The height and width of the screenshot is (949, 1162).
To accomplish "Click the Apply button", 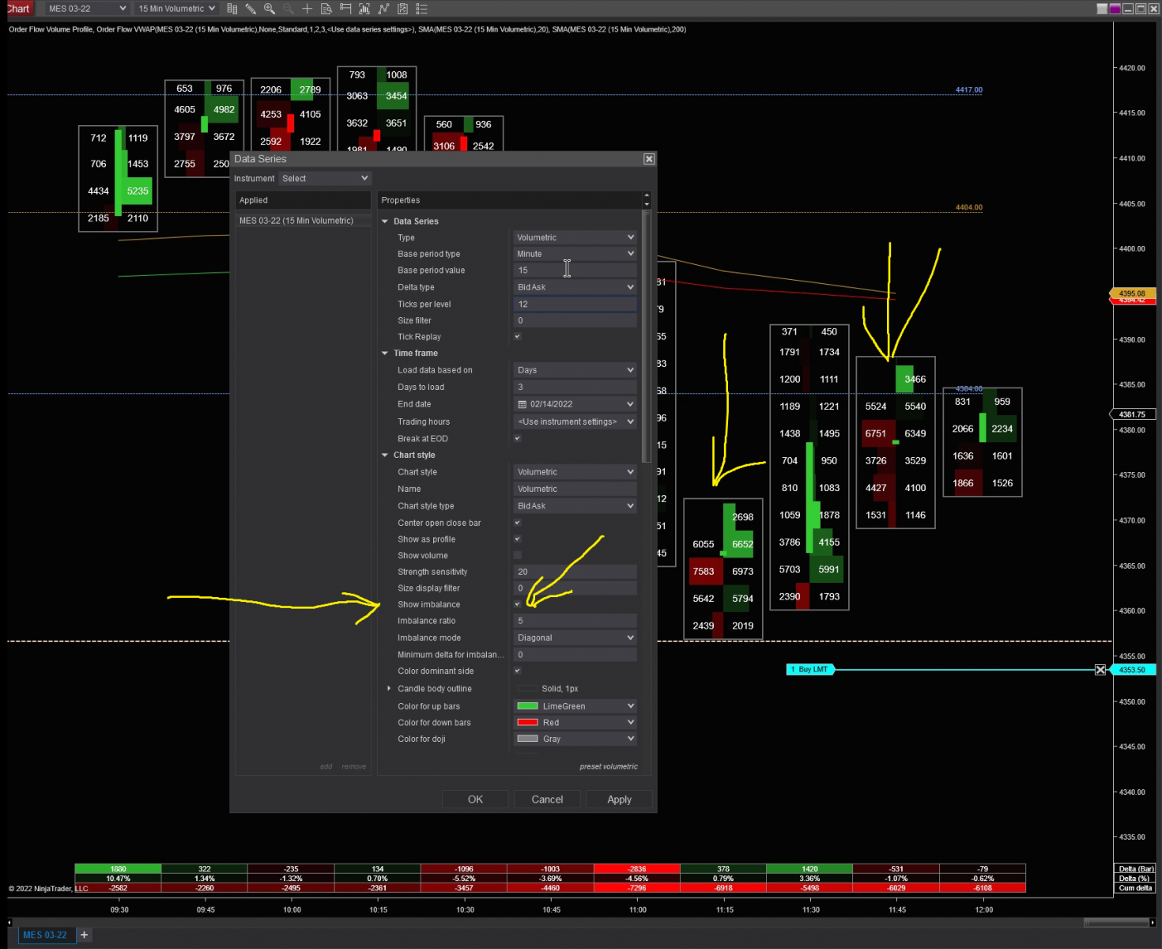I will [619, 800].
